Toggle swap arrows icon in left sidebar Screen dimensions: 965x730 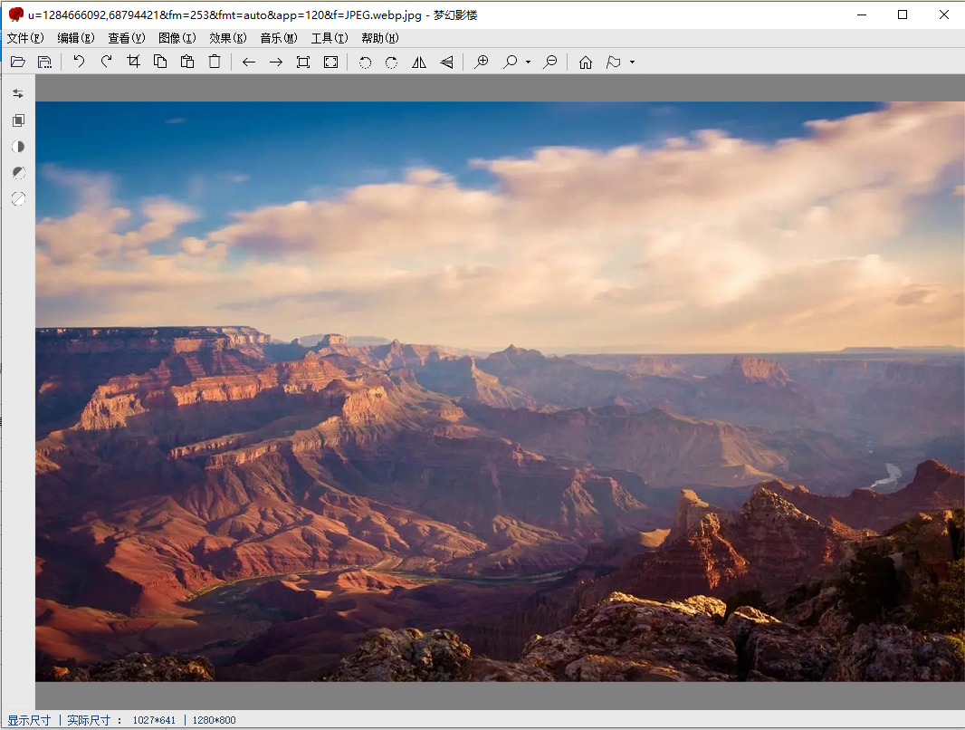tap(18, 93)
